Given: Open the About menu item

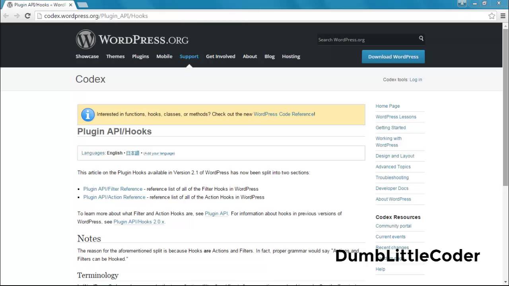Looking at the screenshot, I should click(250, 56).
